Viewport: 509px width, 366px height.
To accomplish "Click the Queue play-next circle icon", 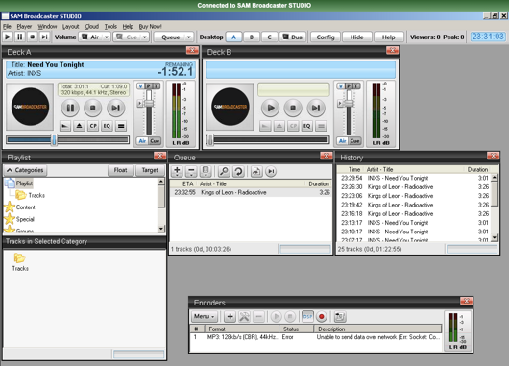I will coord(271,171).
